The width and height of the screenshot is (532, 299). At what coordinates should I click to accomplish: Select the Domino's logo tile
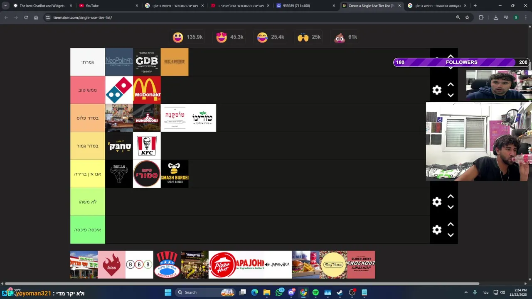119,90
